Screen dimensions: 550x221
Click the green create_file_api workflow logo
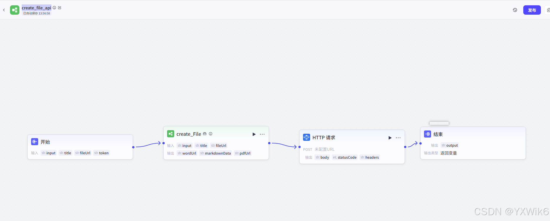point(15,10)
